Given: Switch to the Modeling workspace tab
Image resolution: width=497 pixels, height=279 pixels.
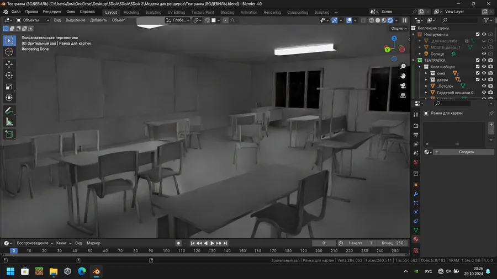Looking at the screenshot, I should coord(131,12).
